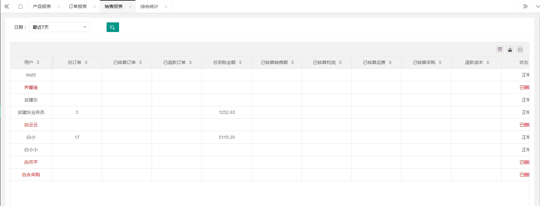
Task: Open the column filter grid icon
Action: click(500, 49)
